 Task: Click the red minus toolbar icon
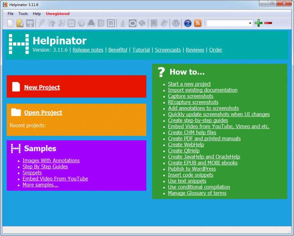(268, 23)
